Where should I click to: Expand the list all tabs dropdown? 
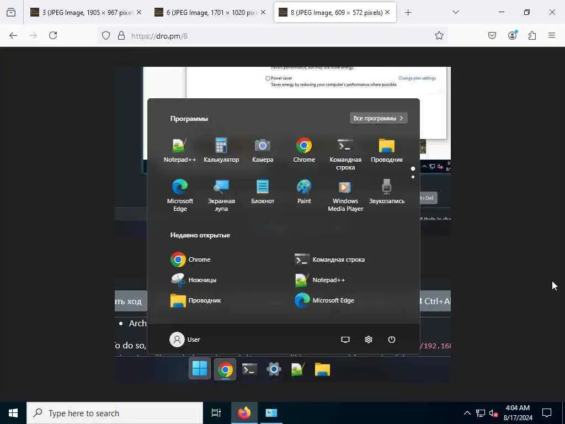456,12
